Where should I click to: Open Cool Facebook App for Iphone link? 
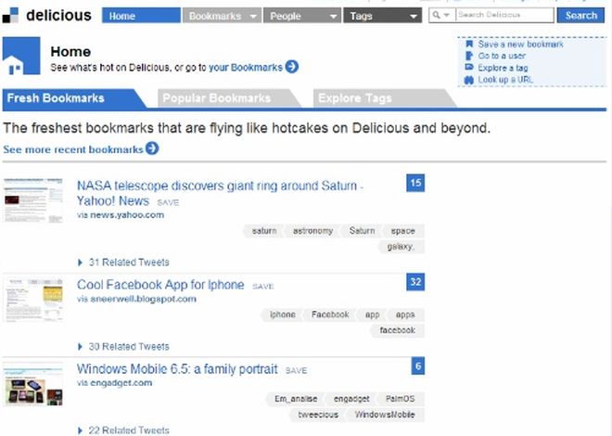tap(160, 285)
